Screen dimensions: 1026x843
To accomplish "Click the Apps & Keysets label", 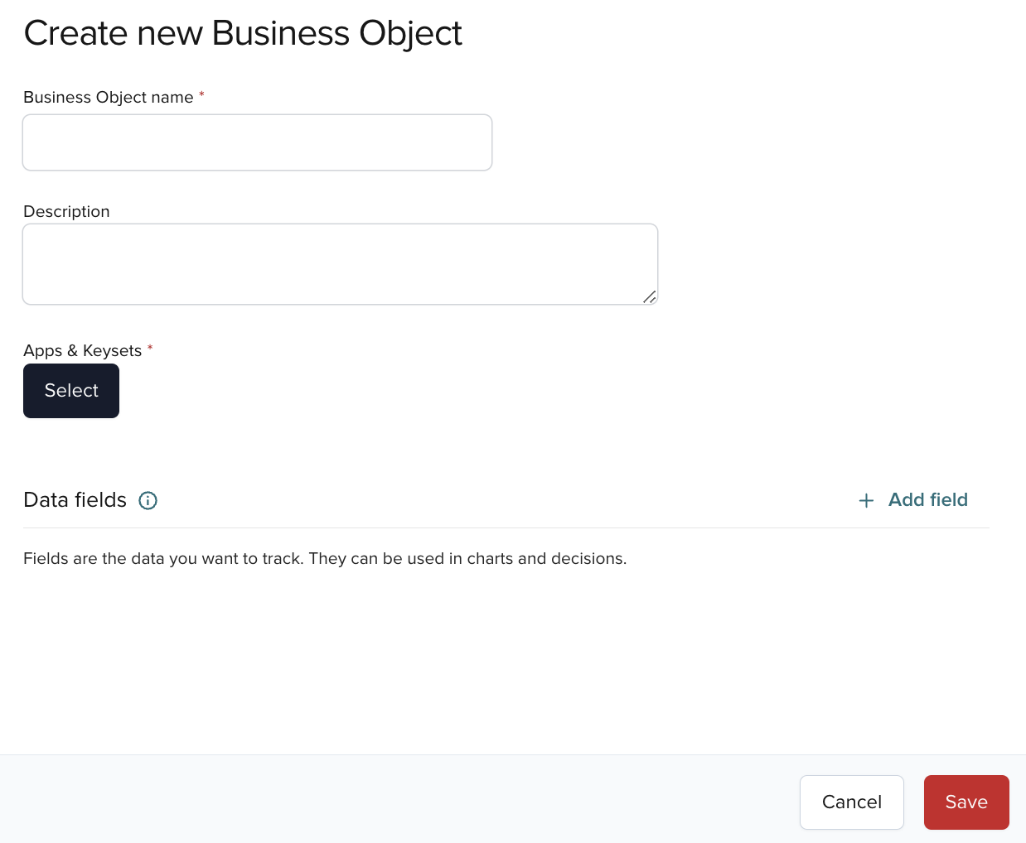I will click(83, 350).
